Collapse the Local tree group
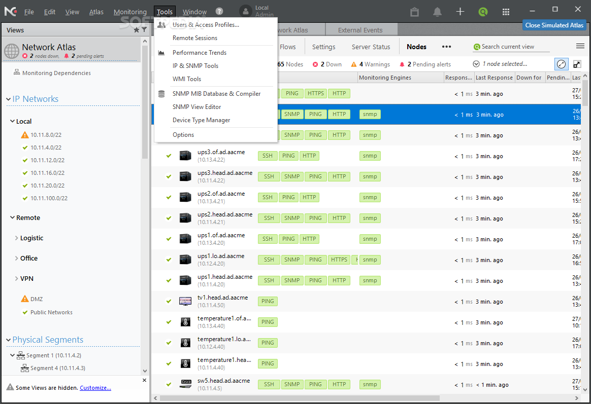The height and width of the screenshot is (404, 591). [x=12, y=121]
